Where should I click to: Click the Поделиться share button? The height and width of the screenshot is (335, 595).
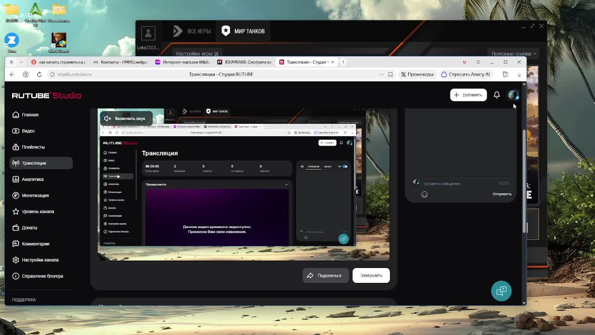click(x=325, y=275)
